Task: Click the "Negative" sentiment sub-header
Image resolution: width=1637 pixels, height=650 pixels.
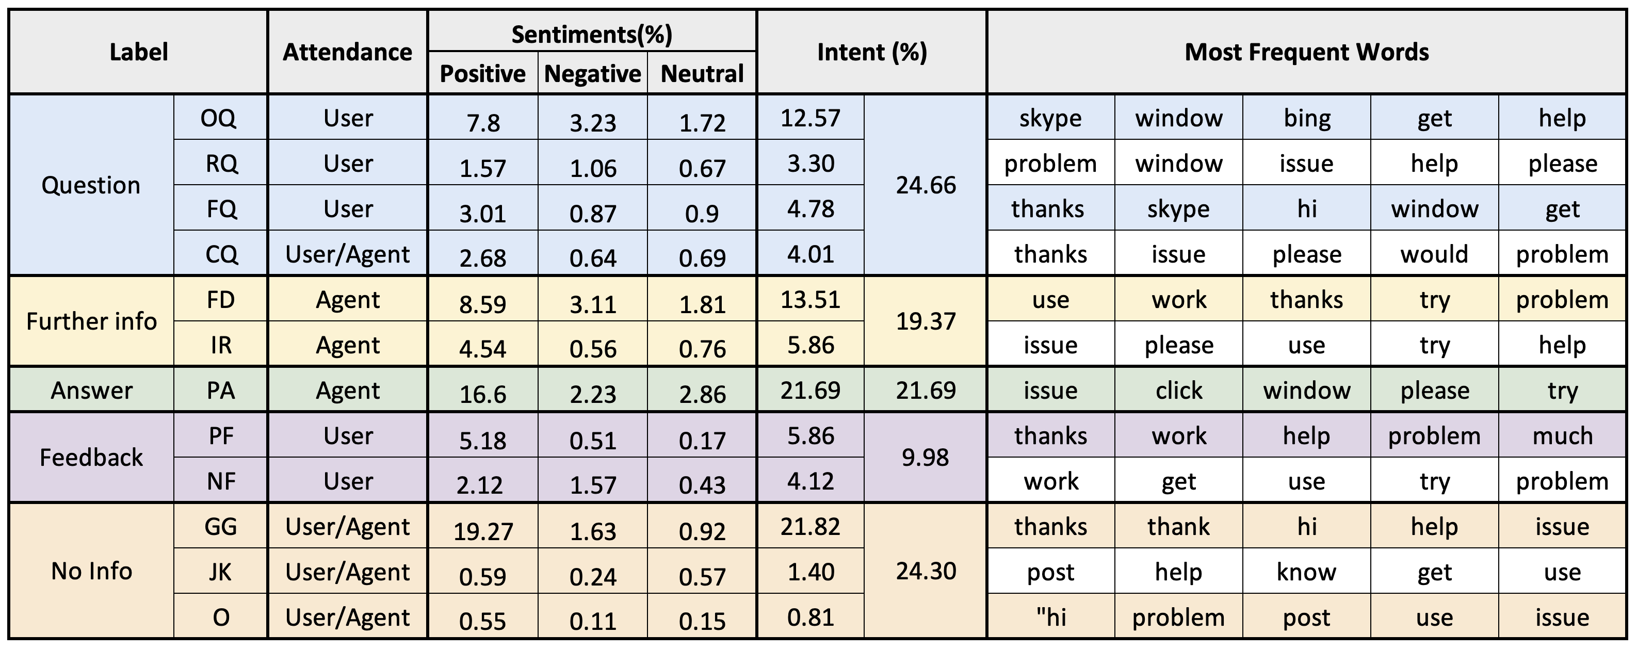Action: click(592, 74)
